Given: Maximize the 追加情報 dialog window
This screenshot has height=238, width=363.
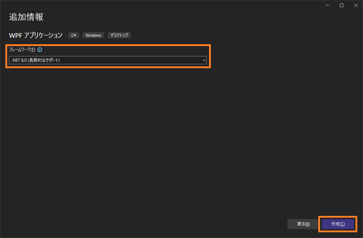Looking at the screenshot, I should [342, 5].
